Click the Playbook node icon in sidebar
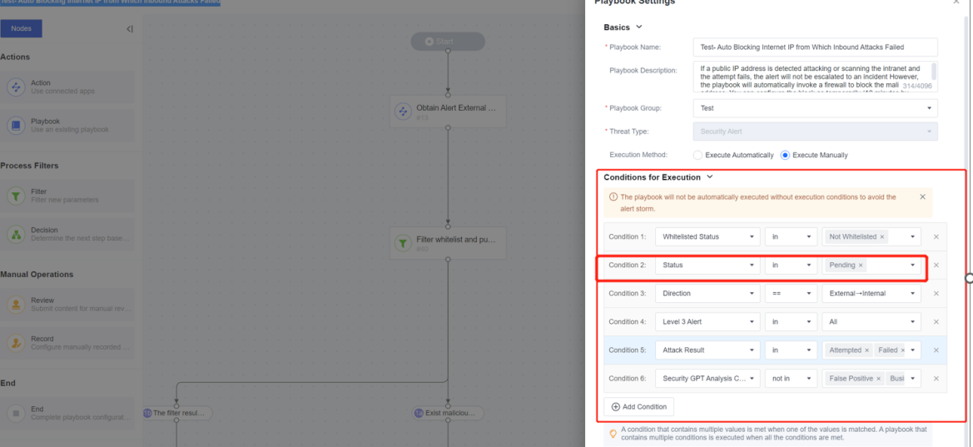This screenshot has width=973, height=447. 16,126
